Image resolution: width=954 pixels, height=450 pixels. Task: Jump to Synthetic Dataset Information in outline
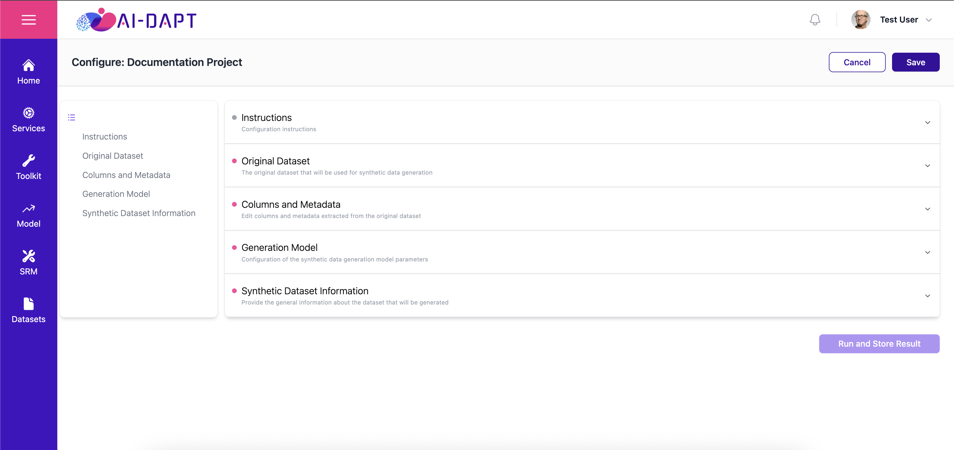coord(139,213)
